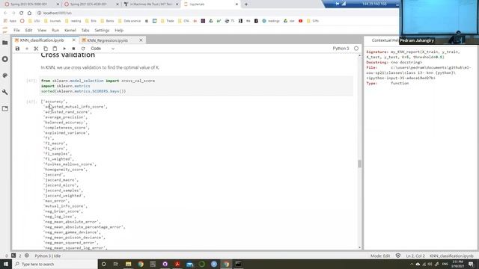Go back in browser history
Viewport: 479px width, 269px height.
click(x=5, y=13)
